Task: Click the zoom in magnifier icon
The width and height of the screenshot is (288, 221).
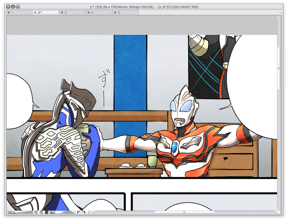Action: pos(41,212)
